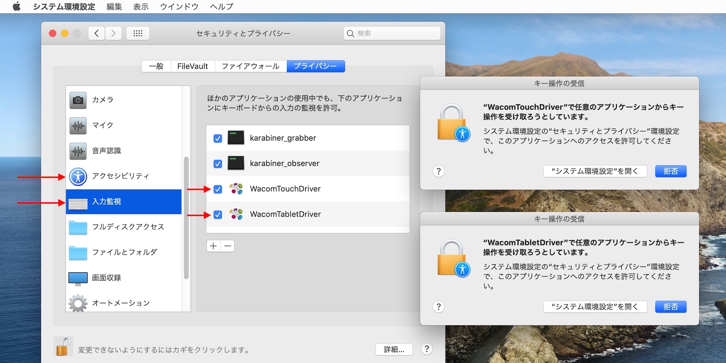The width and height of the screenshot is (726, 363).
Task: Switch to the 一般 tab
Action: click(x=156, y=66)
